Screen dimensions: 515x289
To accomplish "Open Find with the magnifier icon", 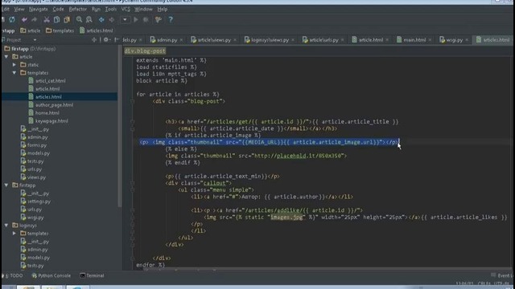I will click(79, 19).
